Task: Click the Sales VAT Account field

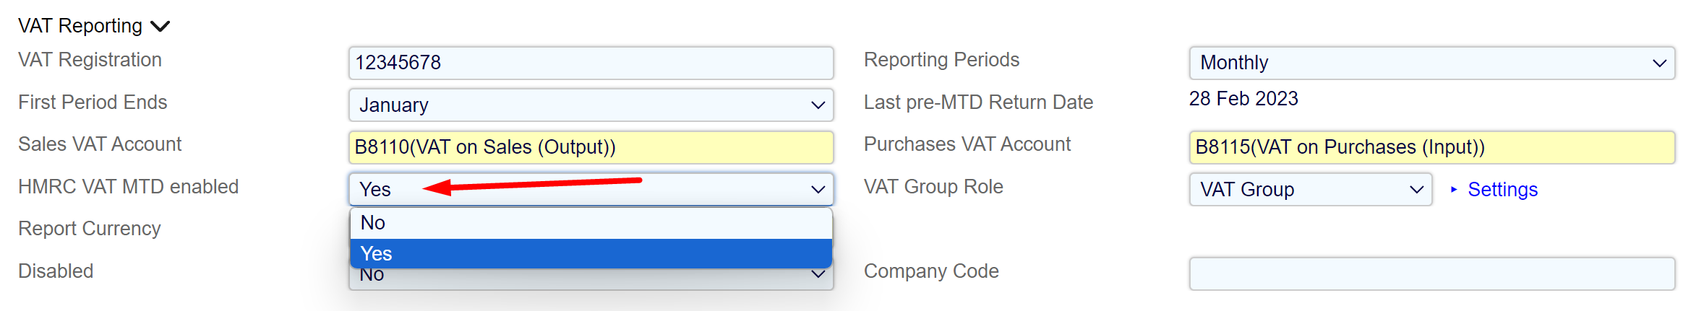Action: point(590,147)
